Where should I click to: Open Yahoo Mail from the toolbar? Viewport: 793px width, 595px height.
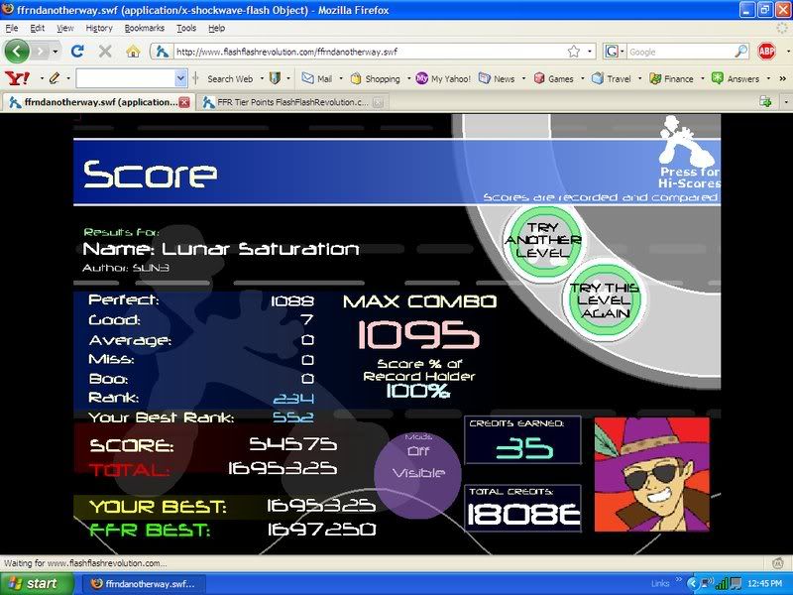point(317,78)
